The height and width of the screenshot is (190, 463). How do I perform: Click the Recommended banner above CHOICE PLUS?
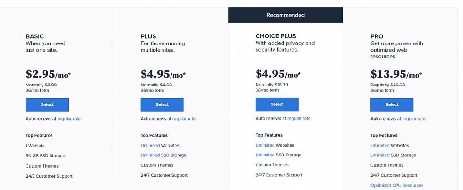285,15
